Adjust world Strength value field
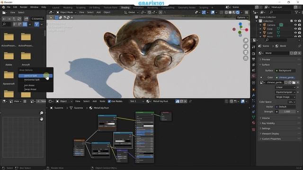303x170 pixels. pyautogui.click(x=287, y=111)
